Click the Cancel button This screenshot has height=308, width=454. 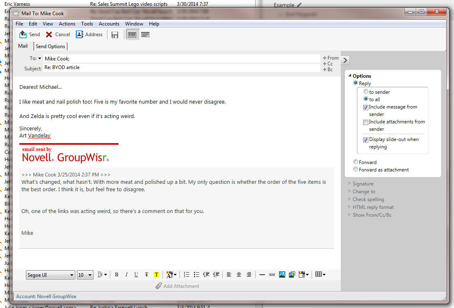point(57,34)
